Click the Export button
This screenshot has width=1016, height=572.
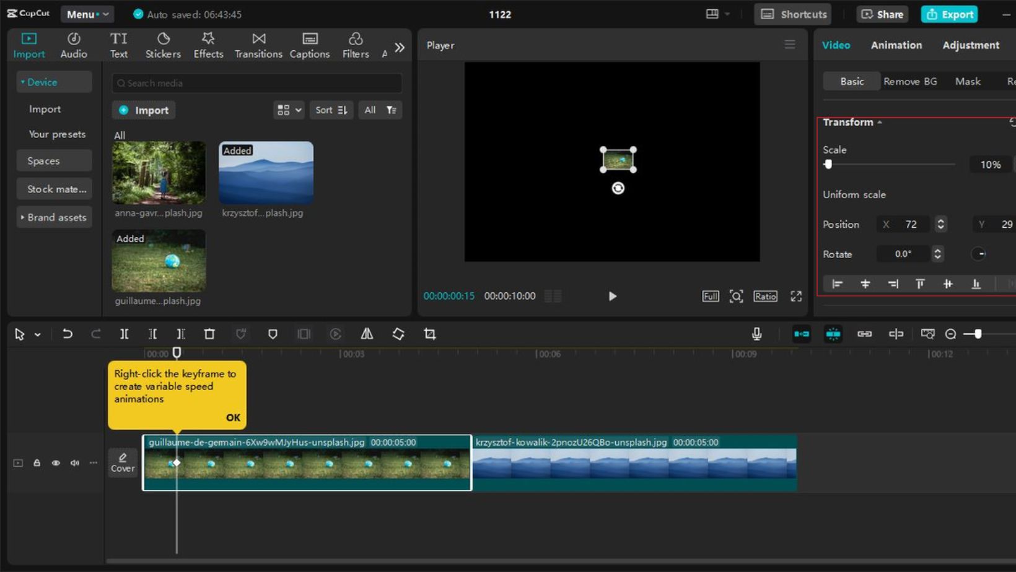pyautogui.click(x=949, y=14)
